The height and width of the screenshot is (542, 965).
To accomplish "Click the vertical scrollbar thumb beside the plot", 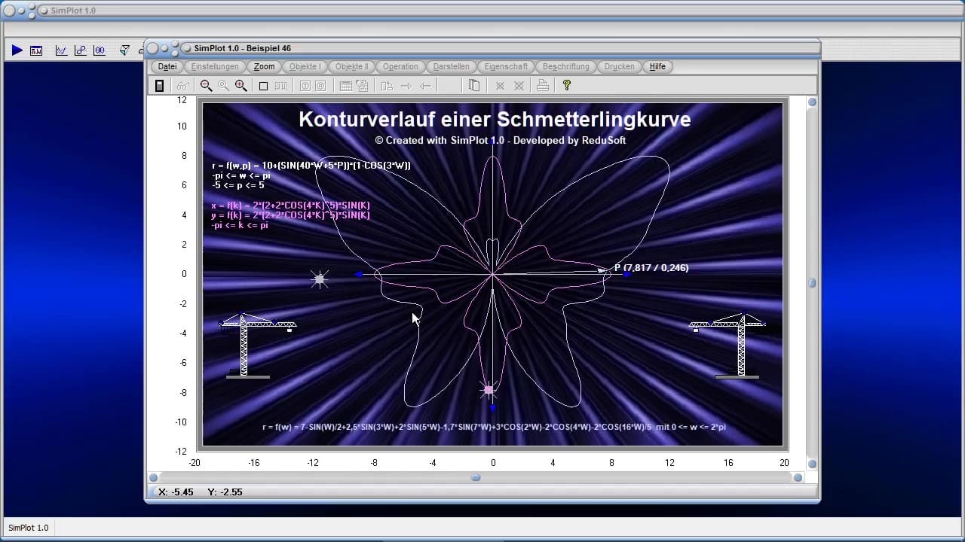I will click(x=813, y=283).
